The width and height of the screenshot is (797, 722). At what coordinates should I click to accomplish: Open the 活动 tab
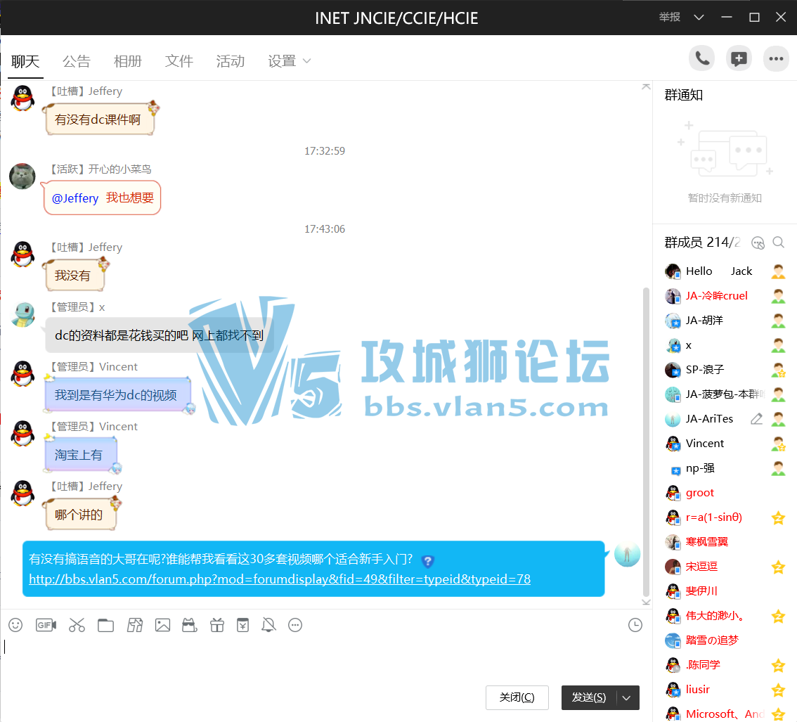231,62
